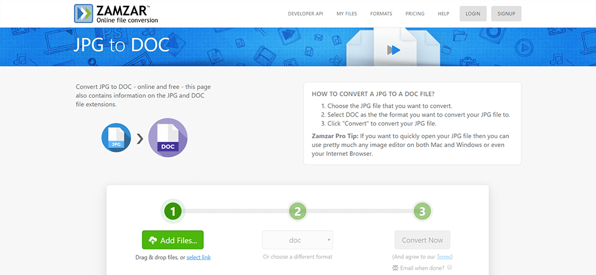Click the chevron arrow between file icons
Screen dimensions: 596x275
(139, 139)
